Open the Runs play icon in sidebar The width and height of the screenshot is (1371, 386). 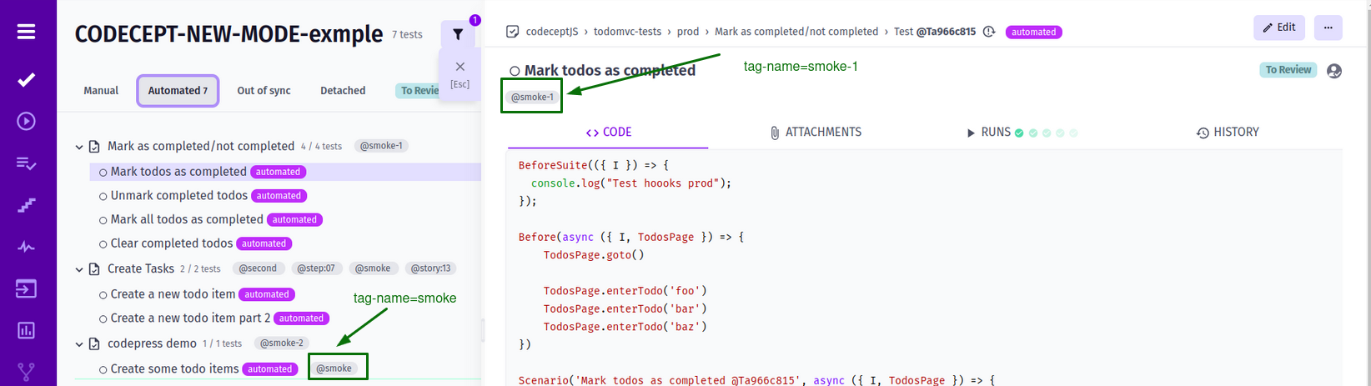26,122
